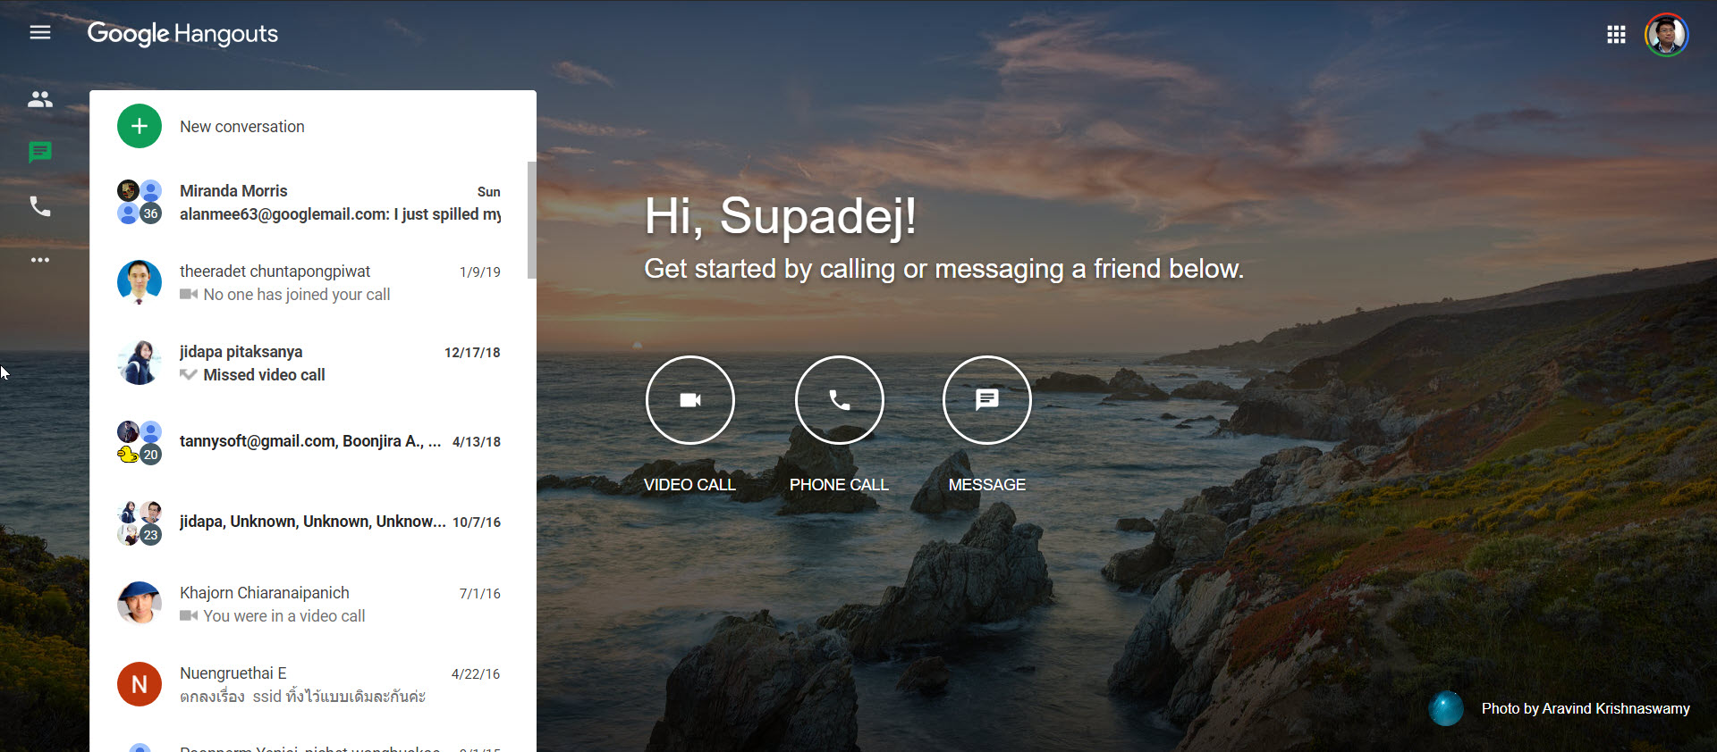1717x752 pixels.
Task: Click the Photo by Aravind Krishnaswamy credit
Action: pyautogui.click(x=1586, y=708)
